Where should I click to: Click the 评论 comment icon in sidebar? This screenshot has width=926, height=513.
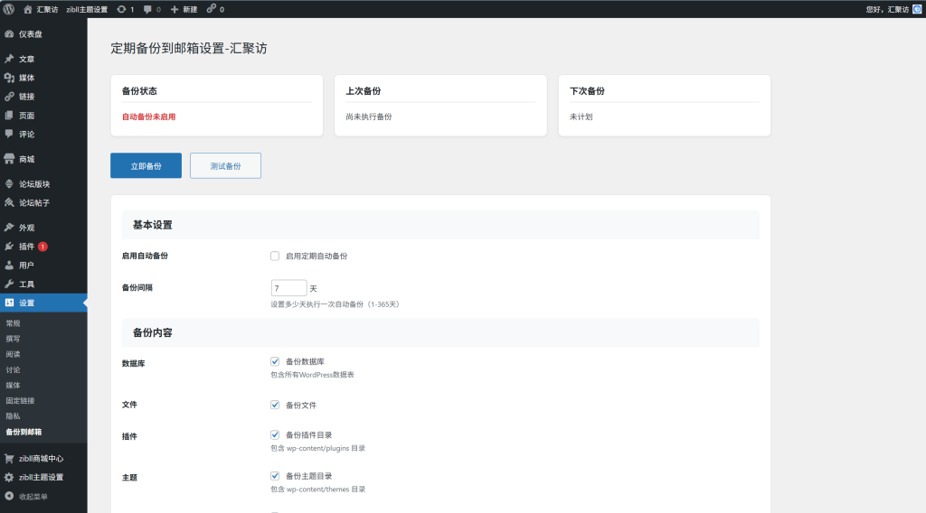[x=9, y=135]
